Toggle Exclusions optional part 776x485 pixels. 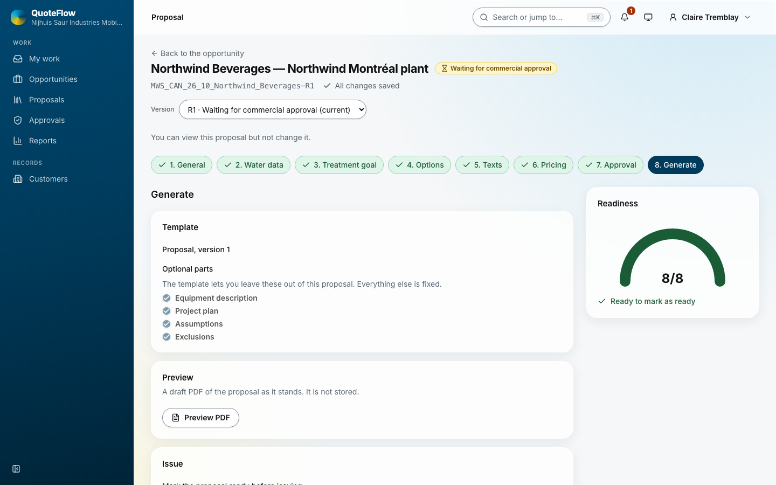tap(167, 337)
